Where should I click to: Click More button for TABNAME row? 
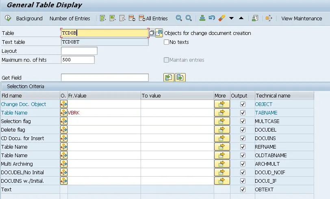222,113
